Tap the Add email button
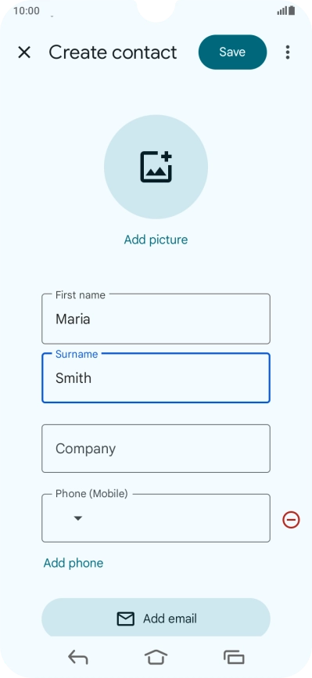This screenshot has height=678, width=312. (x=156, y=618)
